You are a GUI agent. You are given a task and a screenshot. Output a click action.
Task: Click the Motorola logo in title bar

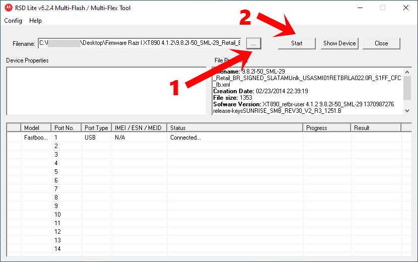coord(9,8)
